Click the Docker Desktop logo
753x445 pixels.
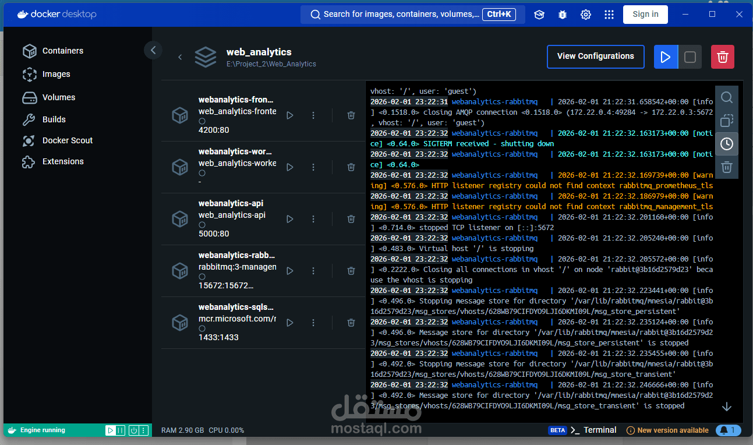57,15
